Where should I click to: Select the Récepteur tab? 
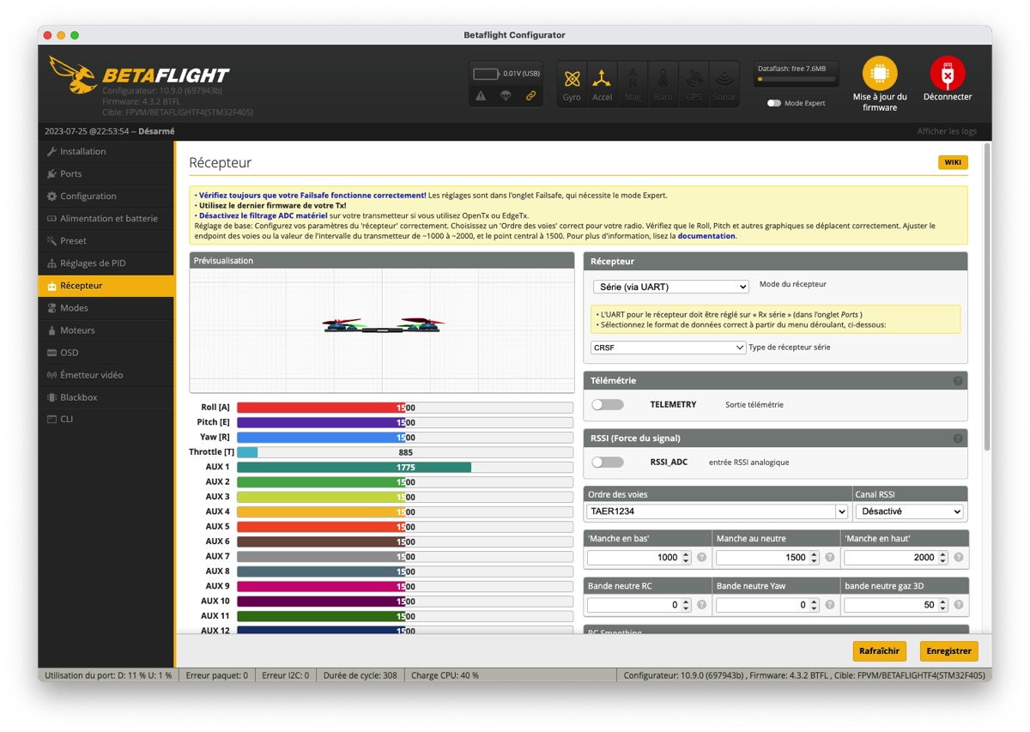(106, 286)
